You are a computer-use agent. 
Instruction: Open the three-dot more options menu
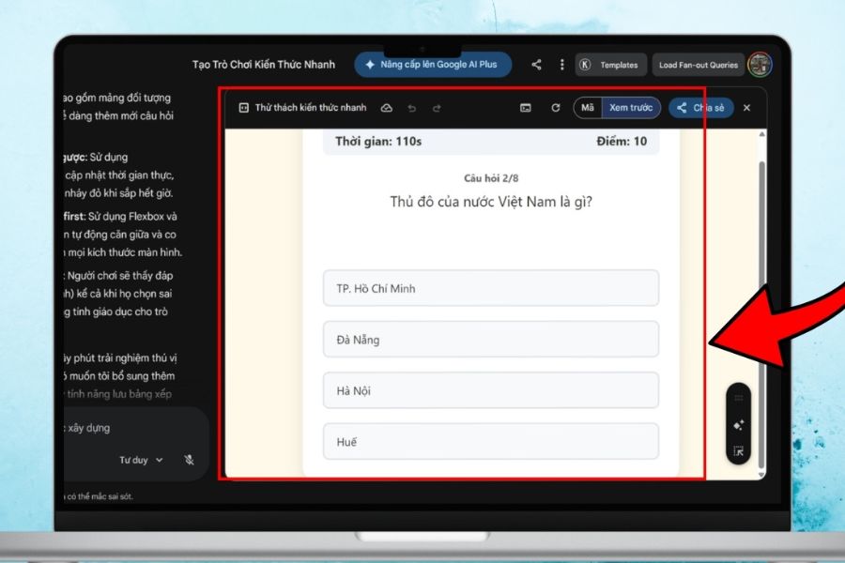561,65
